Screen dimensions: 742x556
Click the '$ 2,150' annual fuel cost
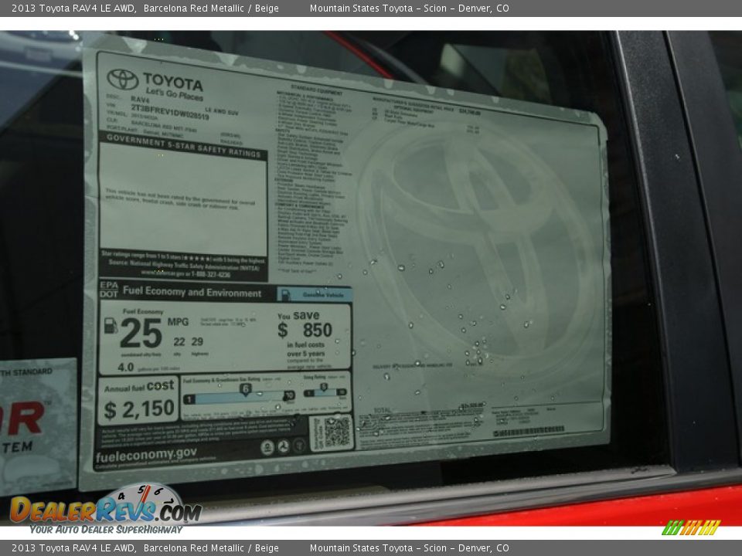click(139, 409)
